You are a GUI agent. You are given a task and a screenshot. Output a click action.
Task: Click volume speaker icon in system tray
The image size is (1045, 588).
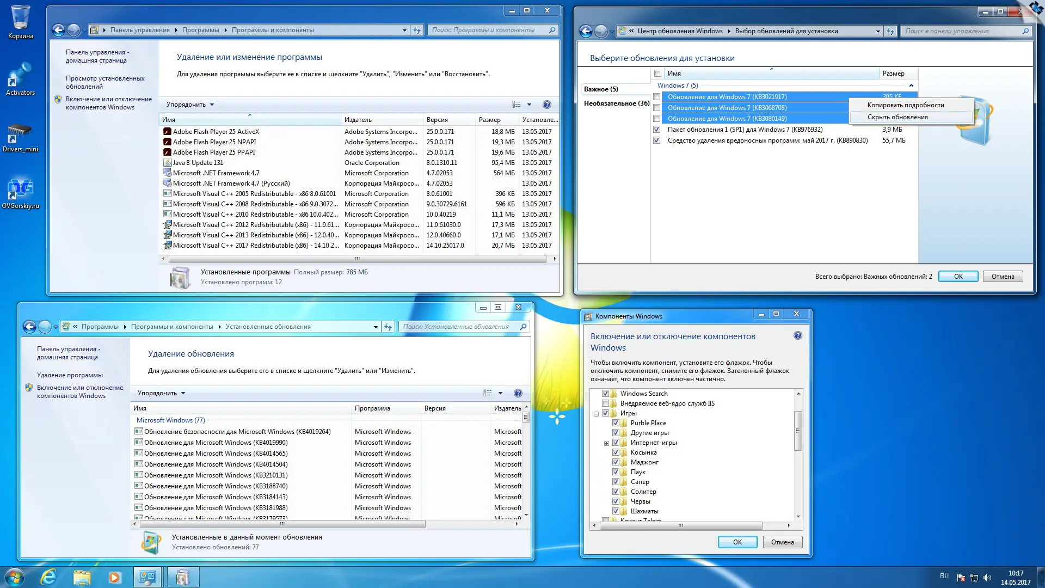pyautogui.click(x=987, y=578)
